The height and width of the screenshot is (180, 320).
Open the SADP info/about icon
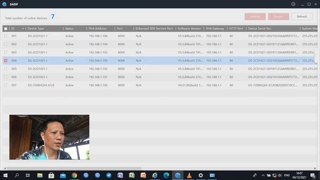[x=293, y=4]
